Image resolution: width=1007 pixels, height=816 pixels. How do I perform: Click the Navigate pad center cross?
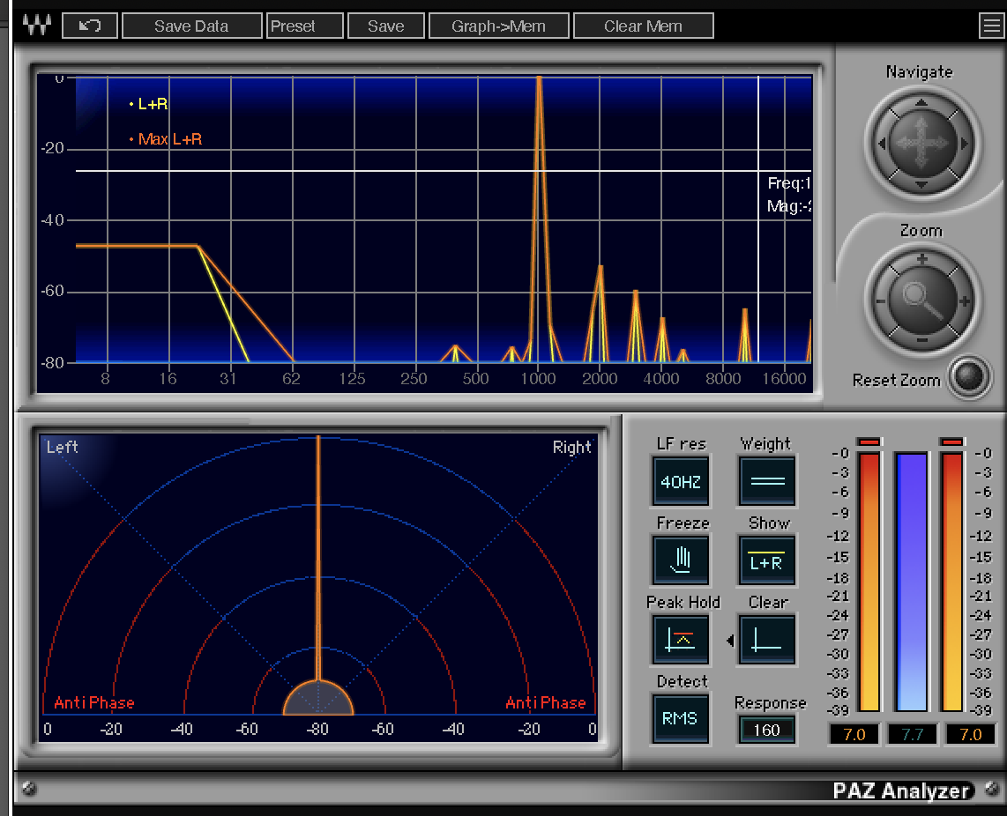point(921,143)
